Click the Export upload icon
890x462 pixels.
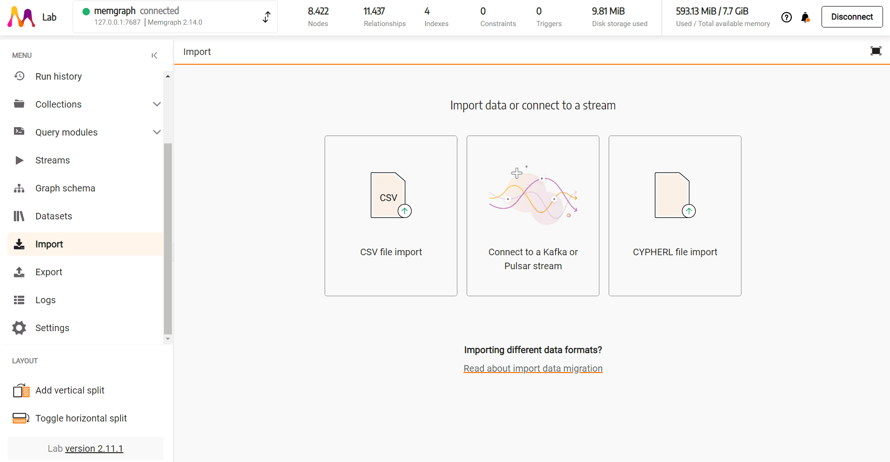tap(19, 272)
